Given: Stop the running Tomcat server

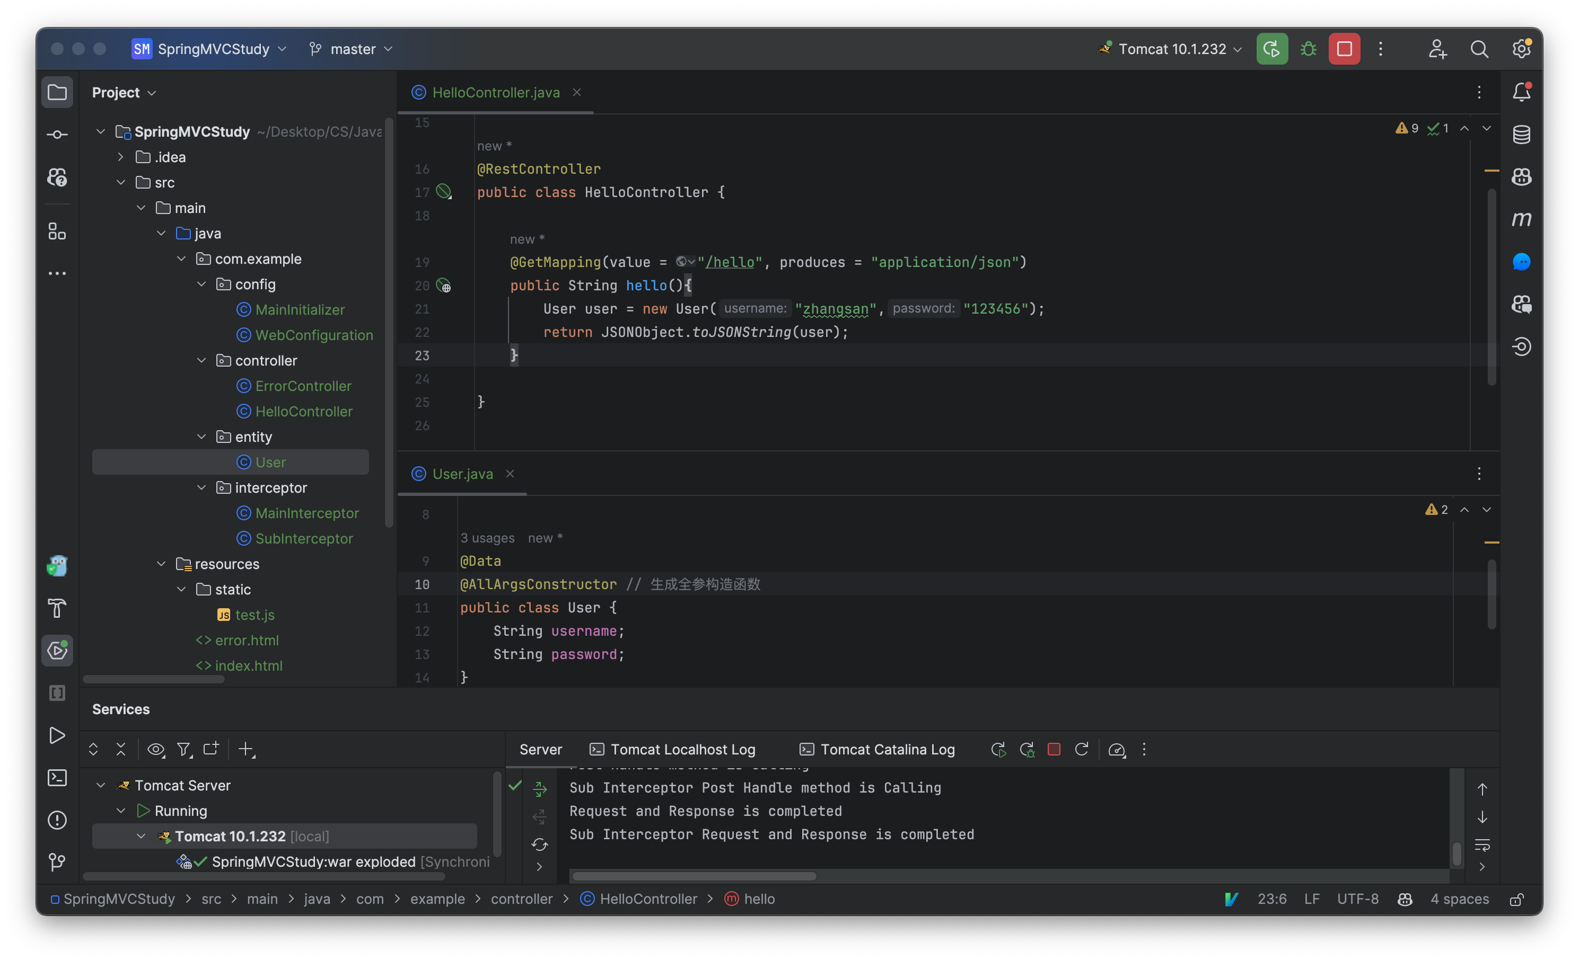Looking at the screenshot, I should point(1344,49).
